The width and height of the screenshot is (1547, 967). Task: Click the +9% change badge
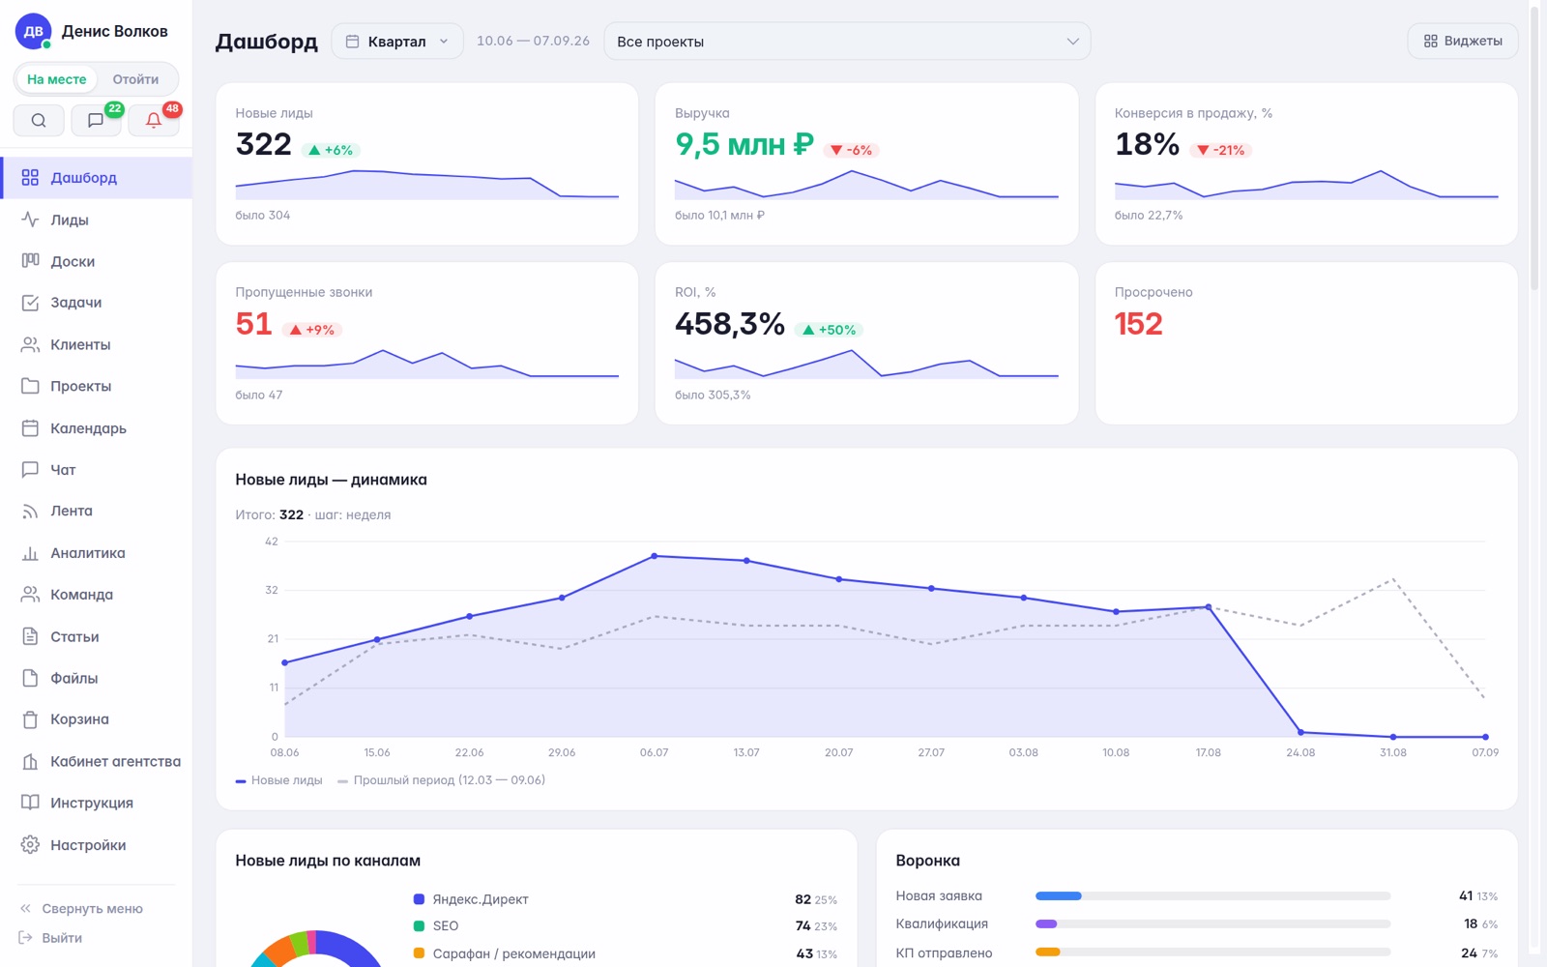pos(311,330)
